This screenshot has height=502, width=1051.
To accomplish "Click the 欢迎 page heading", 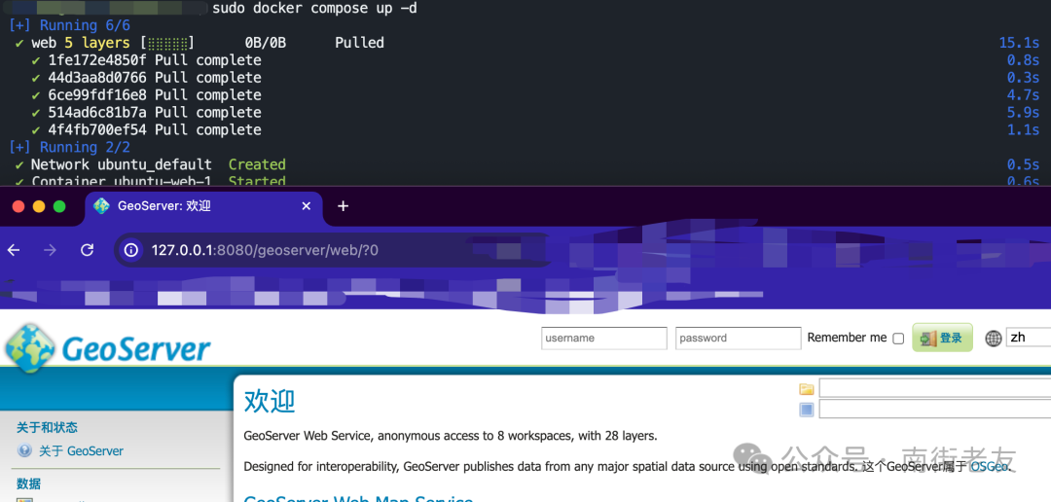I will tap(270, 402).
